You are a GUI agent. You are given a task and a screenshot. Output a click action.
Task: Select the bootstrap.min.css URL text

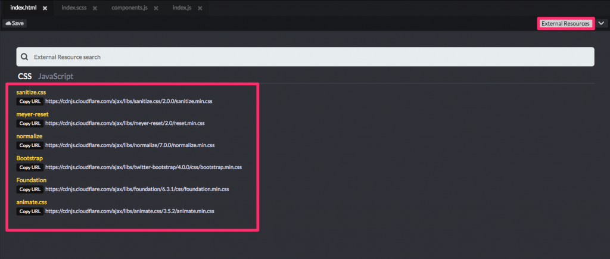tap(144, 167)
